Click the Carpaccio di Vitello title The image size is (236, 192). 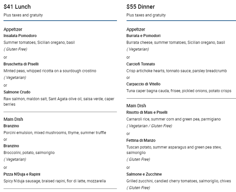pos(143,84)
